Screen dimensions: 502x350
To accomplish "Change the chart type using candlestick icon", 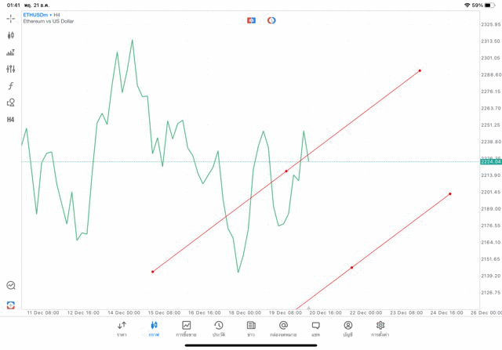I will 10,35.
